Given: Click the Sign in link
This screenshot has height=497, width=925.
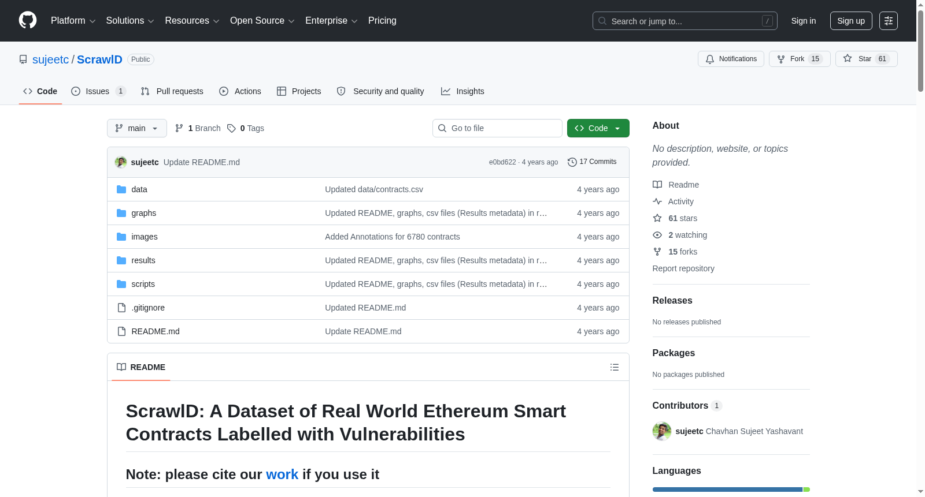Looking at the screenshot, I should 804,21.
